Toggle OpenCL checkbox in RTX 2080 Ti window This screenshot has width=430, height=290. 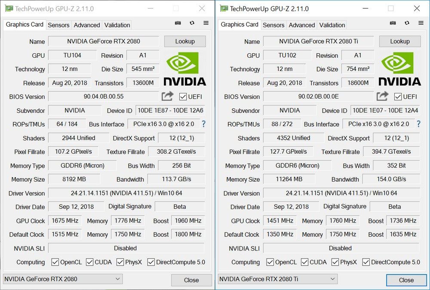point(270,262)
